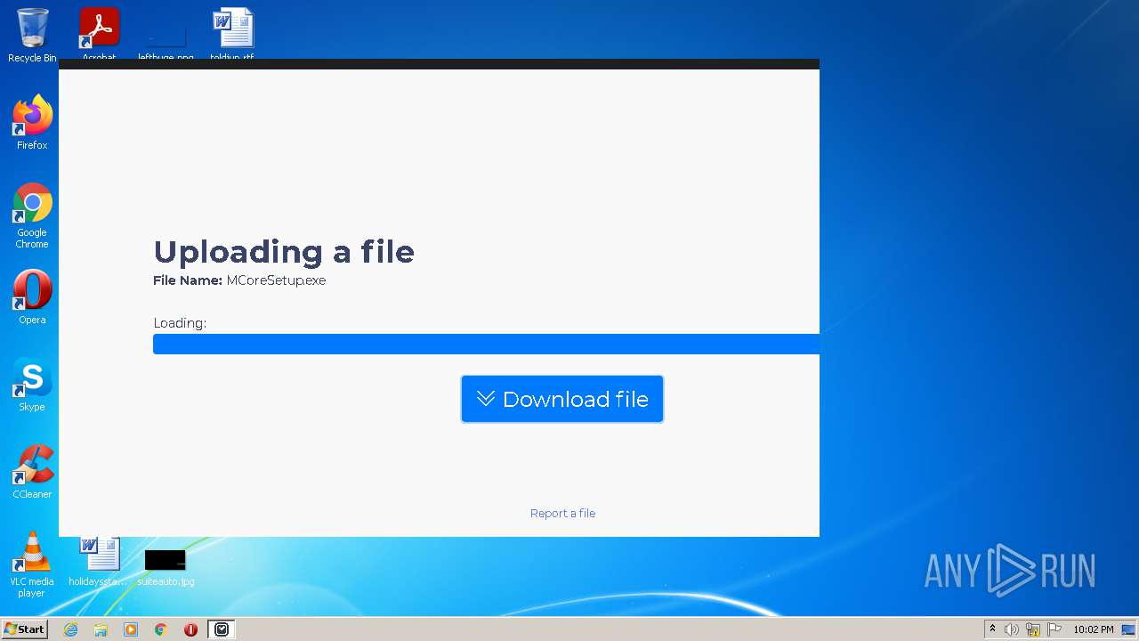Image resolution: width=1139 pixels, height=641 pixels.
Task: Open the Action Center flag icon
Action: [1054, 629]
